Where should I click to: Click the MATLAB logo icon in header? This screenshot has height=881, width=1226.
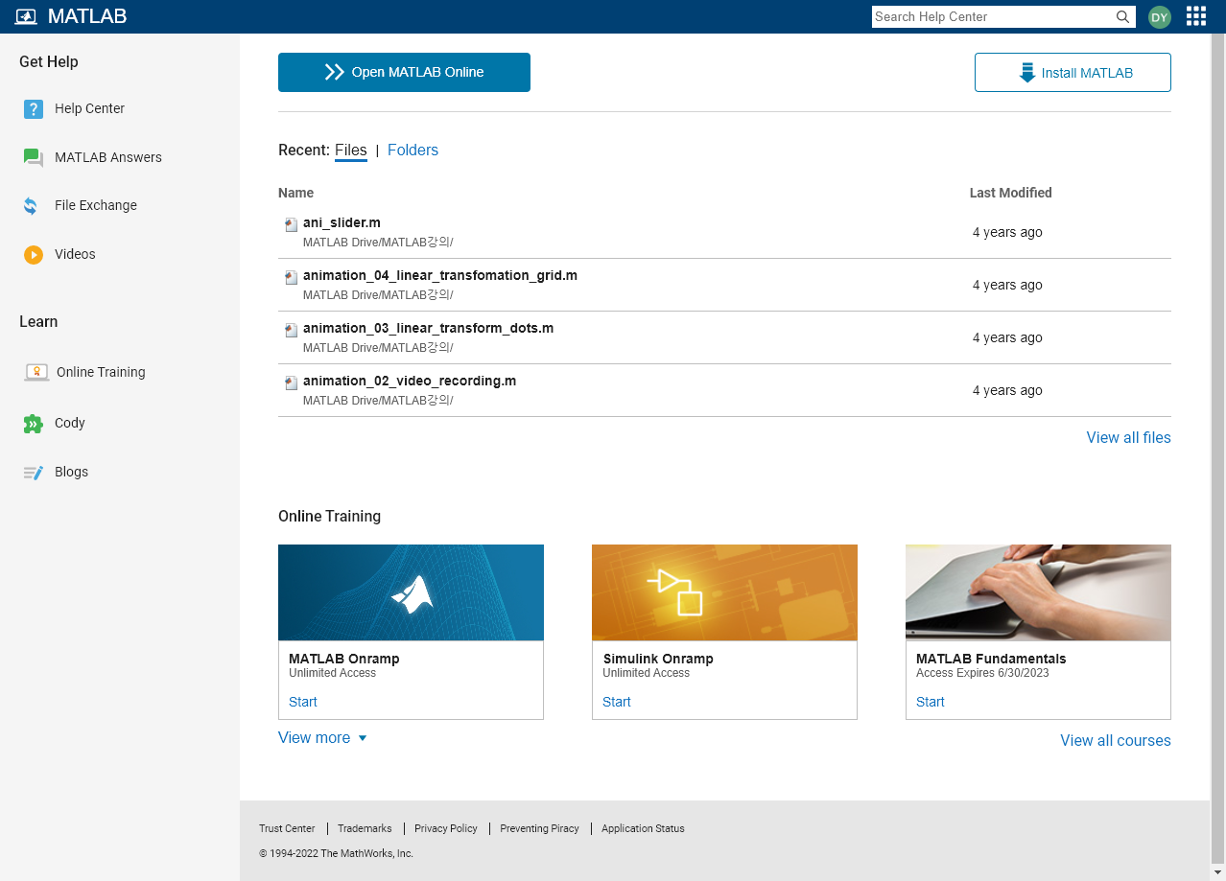click(26, 16)
